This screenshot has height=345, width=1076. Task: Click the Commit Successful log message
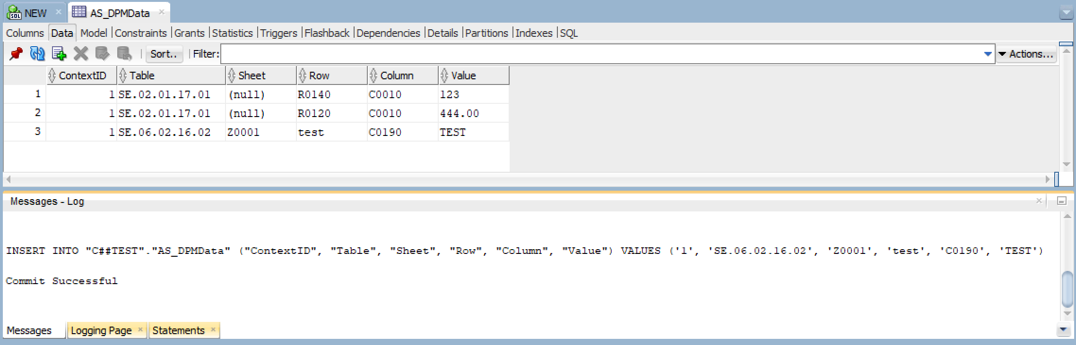coord(62,281)
